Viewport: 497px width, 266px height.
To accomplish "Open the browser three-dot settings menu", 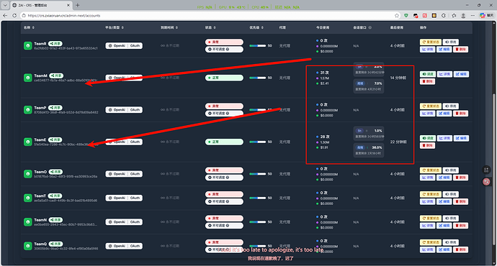I will click(x=473, y=16).
